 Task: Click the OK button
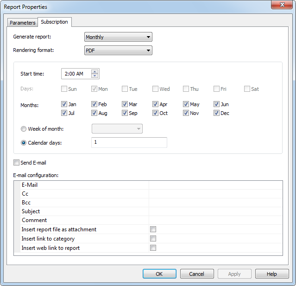tap(159, 274)
